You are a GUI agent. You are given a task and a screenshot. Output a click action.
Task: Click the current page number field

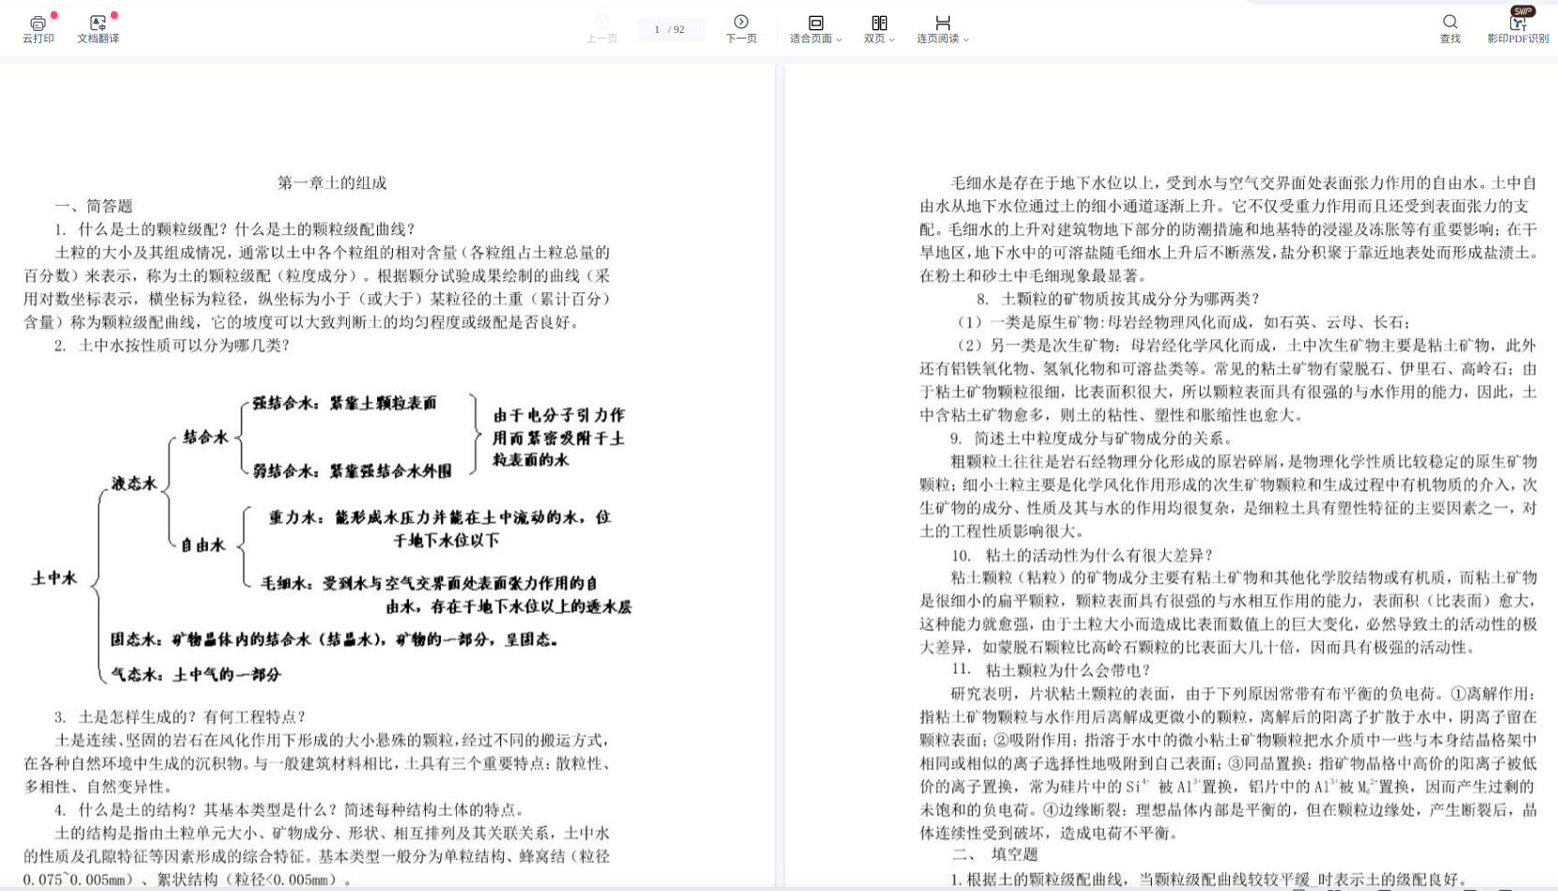coord(657,29)
